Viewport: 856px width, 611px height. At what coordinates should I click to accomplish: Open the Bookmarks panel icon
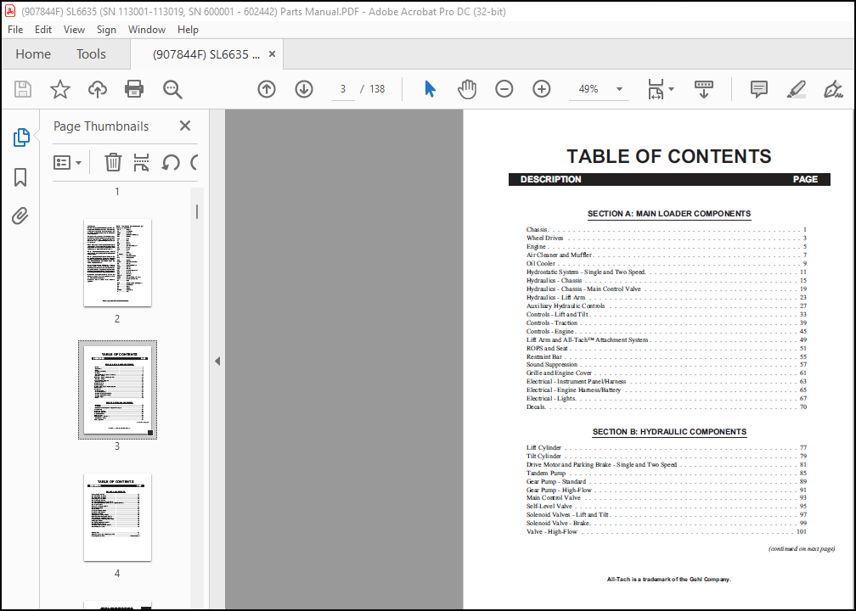coord(20,177)
